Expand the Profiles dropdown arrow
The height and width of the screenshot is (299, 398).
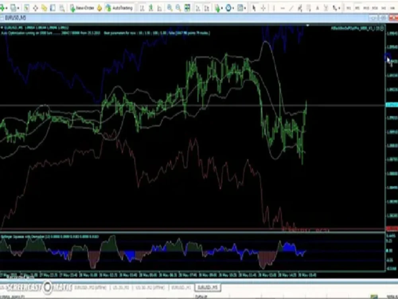18,8
